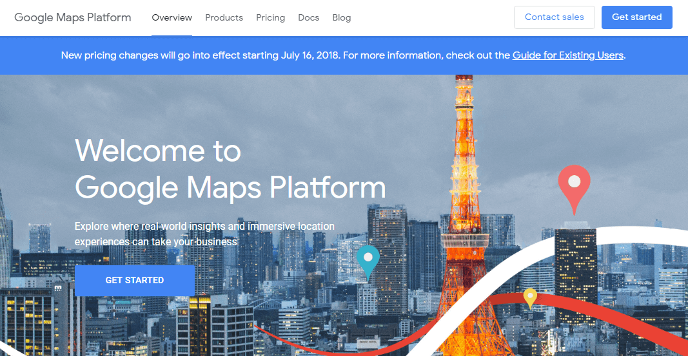Open the Docs section
The image size is (688, 356).
[x=308, y=17]
